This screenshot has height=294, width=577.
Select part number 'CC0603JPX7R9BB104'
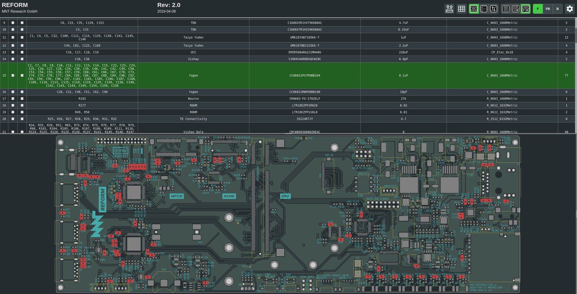pos(305,75)
